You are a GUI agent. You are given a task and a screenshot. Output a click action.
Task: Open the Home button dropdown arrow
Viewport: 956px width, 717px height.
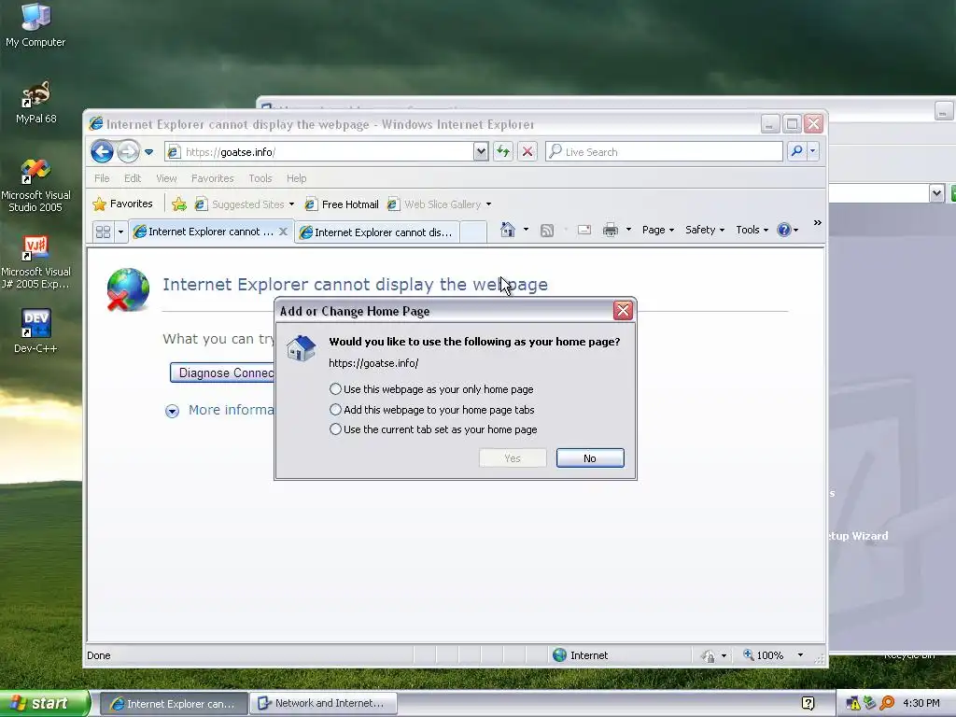pyautogui.click(x=526, y=230)
